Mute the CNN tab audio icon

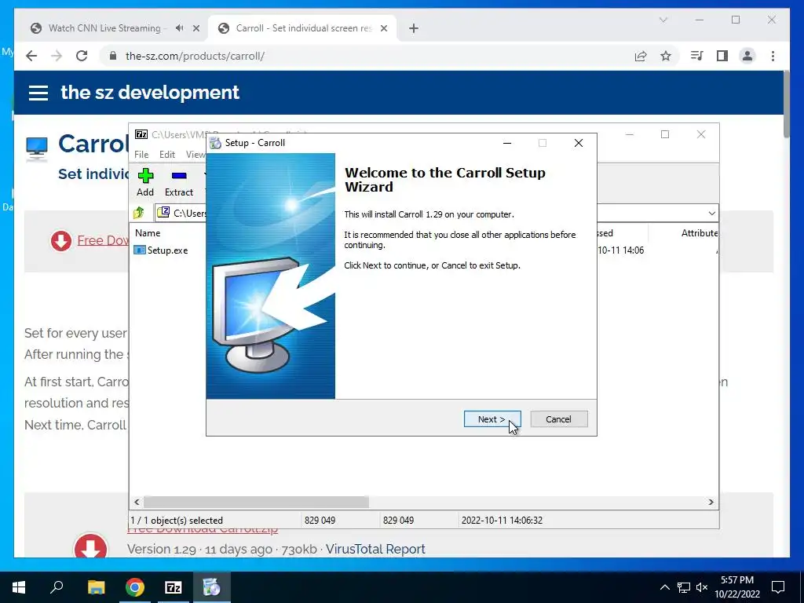click(179, 28)
